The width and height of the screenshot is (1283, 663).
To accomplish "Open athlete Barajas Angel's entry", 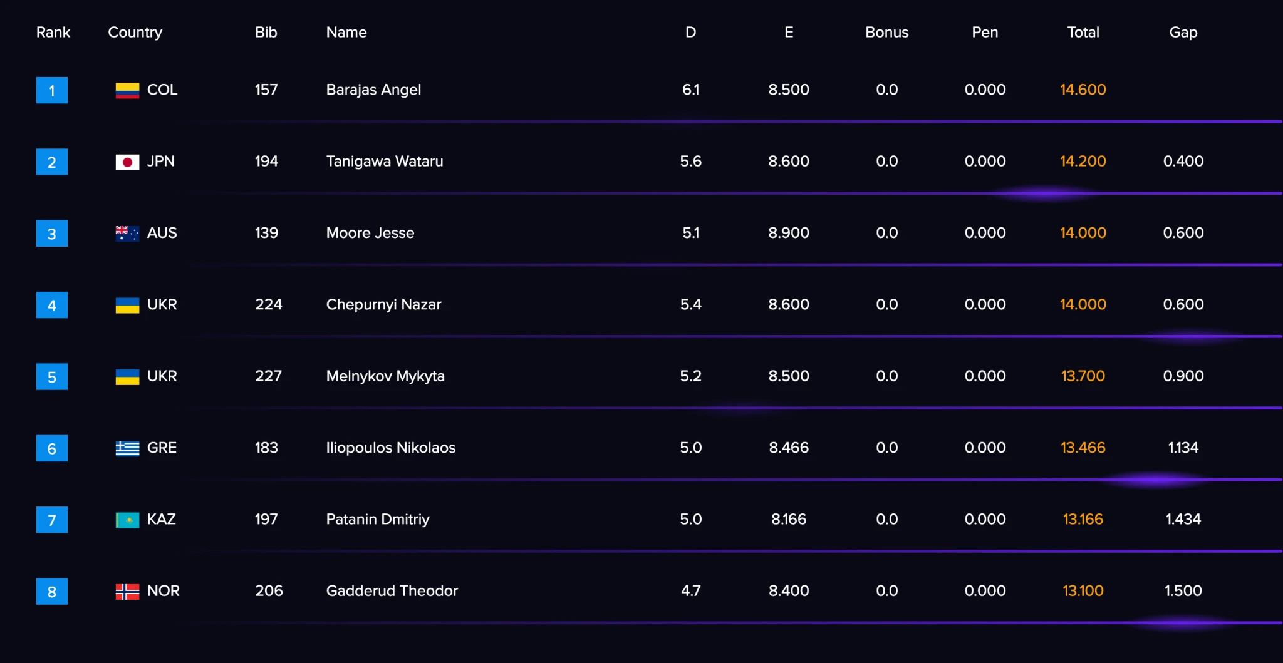I will tap(373, 90).
